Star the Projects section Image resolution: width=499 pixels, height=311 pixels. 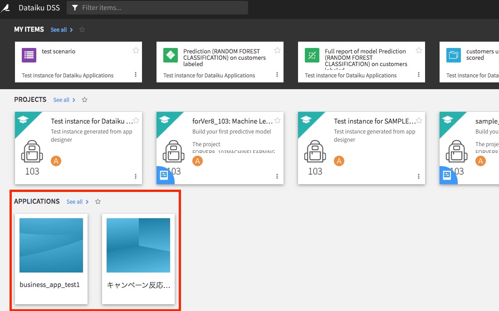pyautogui.click(x=85, y=100)
